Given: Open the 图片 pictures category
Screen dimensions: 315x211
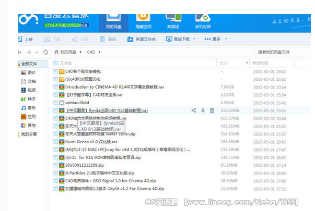Looking at the screenshot, I should 28,72.
